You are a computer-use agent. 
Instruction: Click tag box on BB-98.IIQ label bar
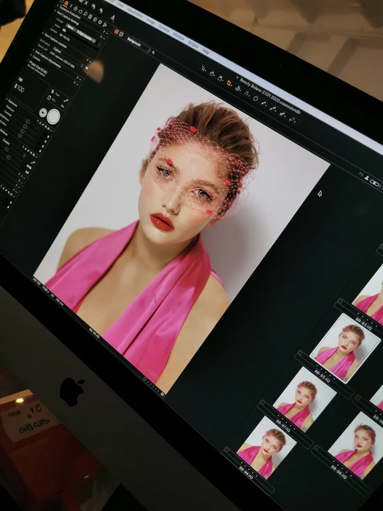pos(317,447)
